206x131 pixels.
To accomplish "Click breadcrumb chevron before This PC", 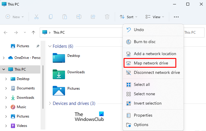I will 50,33.
